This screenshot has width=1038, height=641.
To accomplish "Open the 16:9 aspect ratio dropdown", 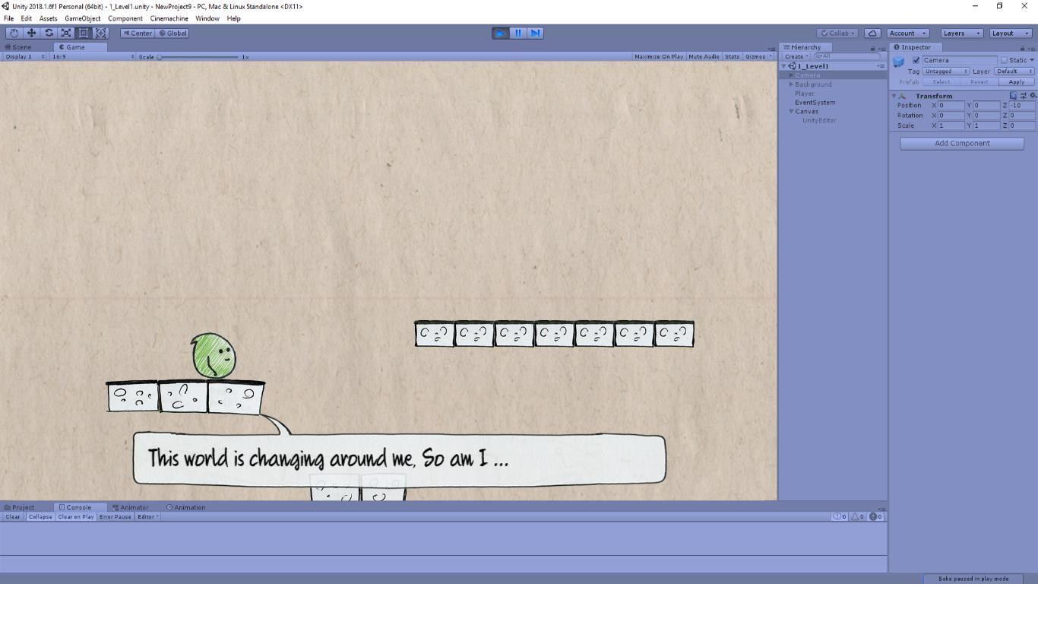I will point(93,56).
